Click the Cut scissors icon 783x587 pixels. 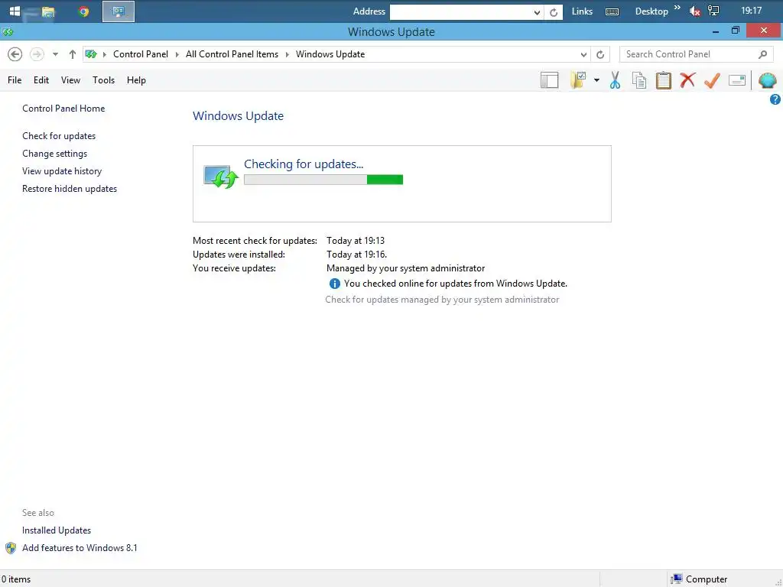pos(615,79)
